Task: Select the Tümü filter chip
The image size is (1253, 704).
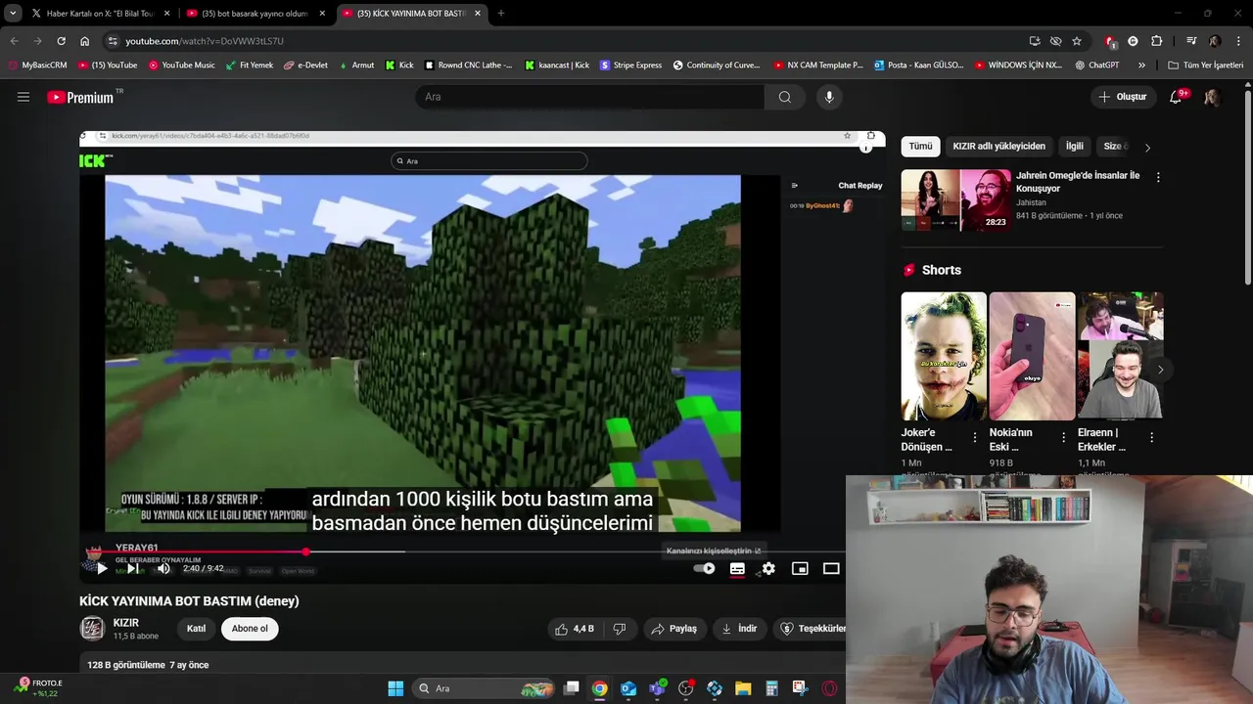Action: 920,146
